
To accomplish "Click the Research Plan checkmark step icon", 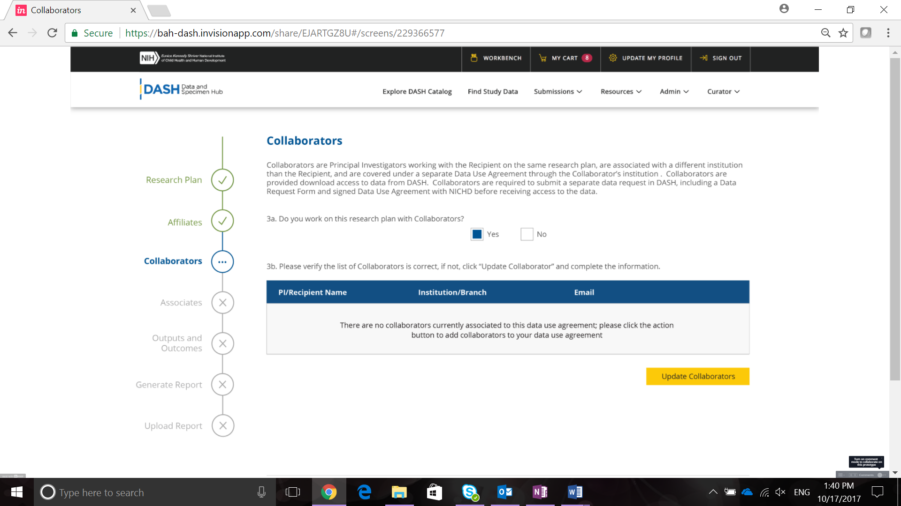I will (x=222, y=180).
